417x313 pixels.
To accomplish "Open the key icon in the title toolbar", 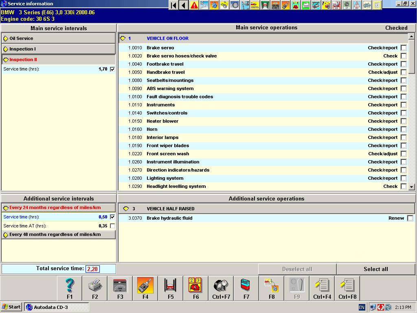I will point(285,5).
